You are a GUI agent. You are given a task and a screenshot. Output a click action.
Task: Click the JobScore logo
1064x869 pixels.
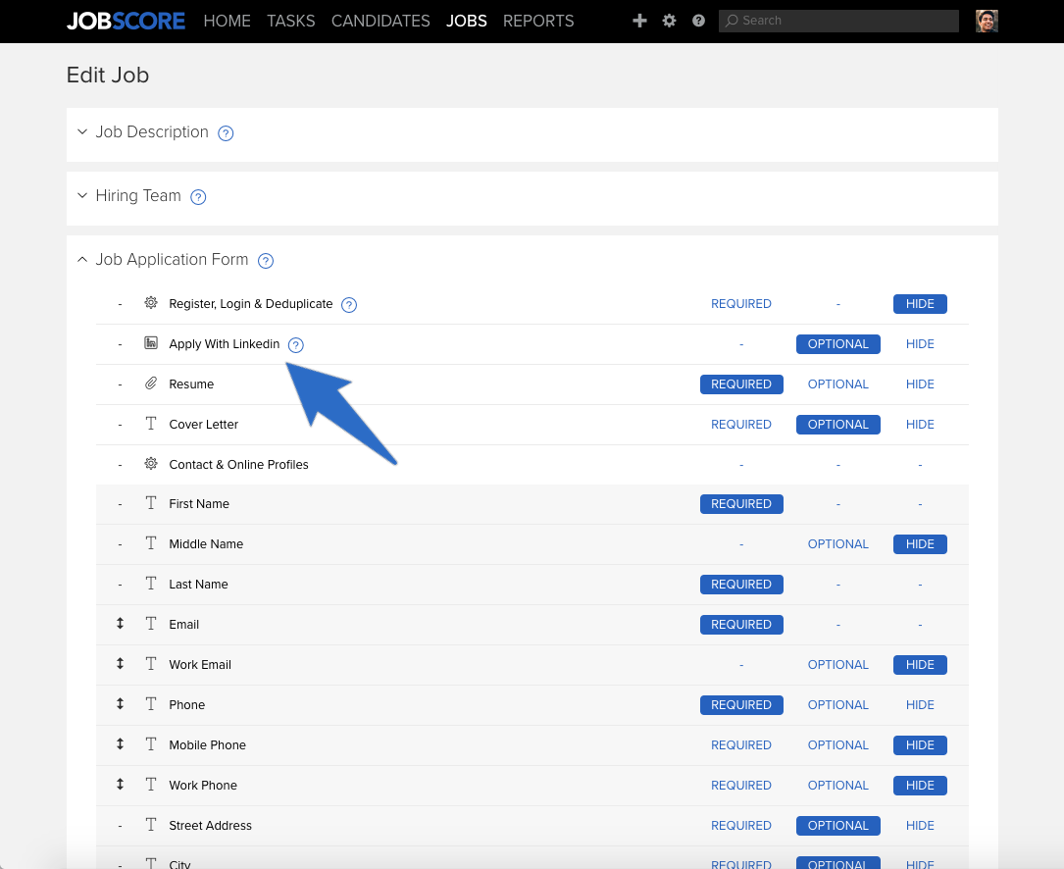click(126, 21)
